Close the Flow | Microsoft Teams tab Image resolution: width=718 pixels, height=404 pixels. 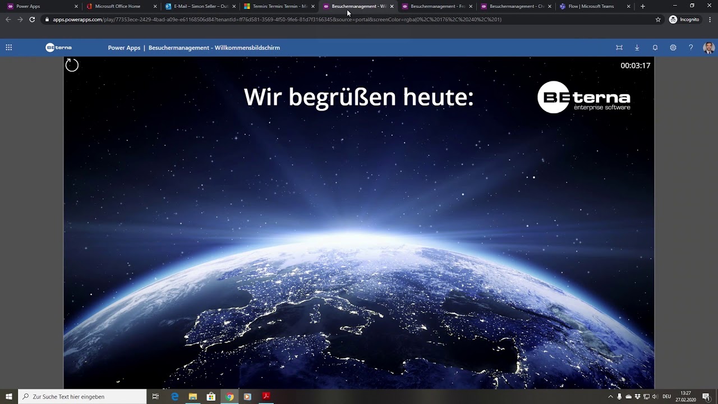[628, 6]
